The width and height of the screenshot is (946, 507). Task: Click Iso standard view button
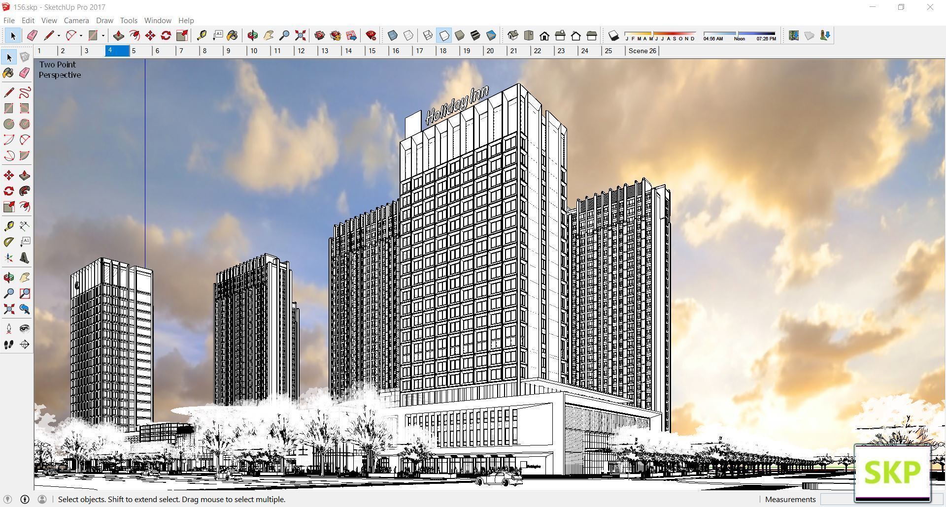pos(513,35)
